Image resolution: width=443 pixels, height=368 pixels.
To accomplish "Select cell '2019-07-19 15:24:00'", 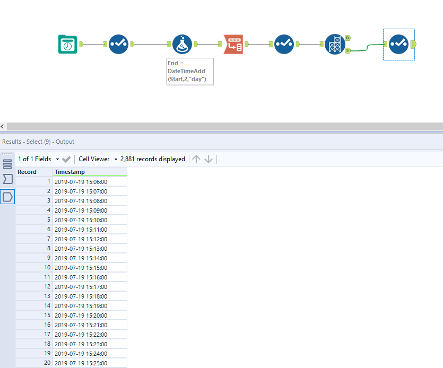I will coord(90,354).
